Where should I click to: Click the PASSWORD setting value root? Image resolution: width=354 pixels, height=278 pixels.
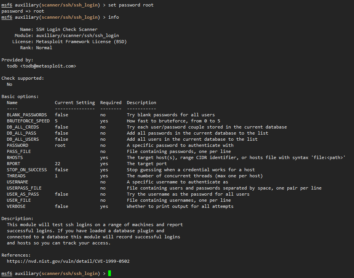coord(60,145)
